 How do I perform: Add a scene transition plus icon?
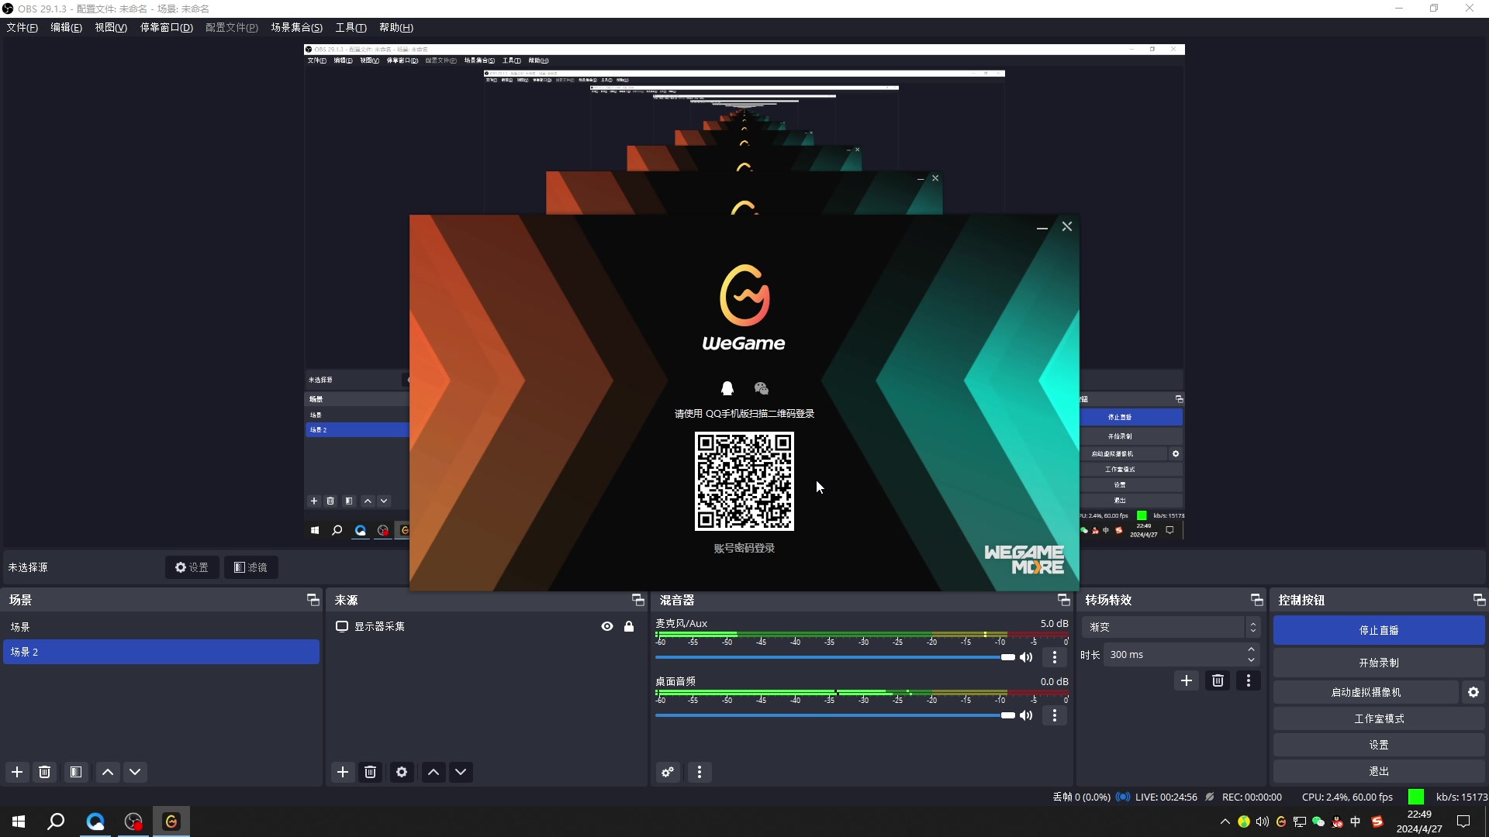click(1187, 680)
